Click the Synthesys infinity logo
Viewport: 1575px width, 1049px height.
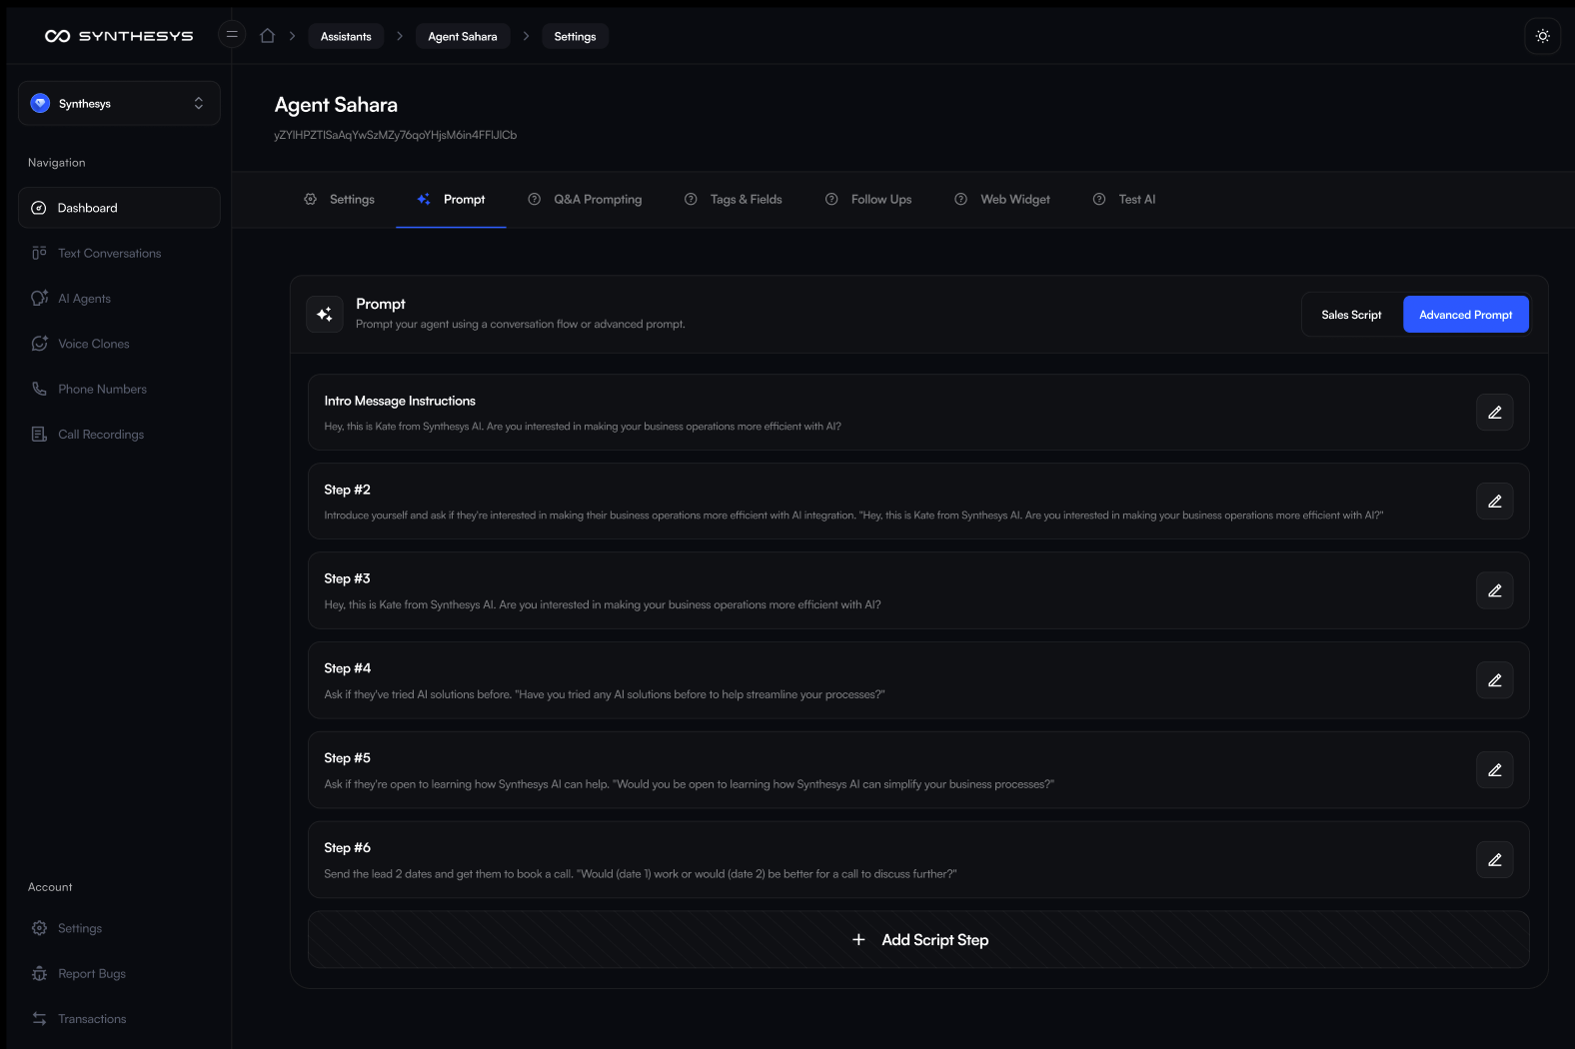pyautogui.click(x=57, y=36)
